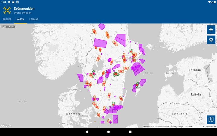This screenshot has height=136, width=217.
Task: Tap the Drönarguiden drone logo
Action: 7,11
